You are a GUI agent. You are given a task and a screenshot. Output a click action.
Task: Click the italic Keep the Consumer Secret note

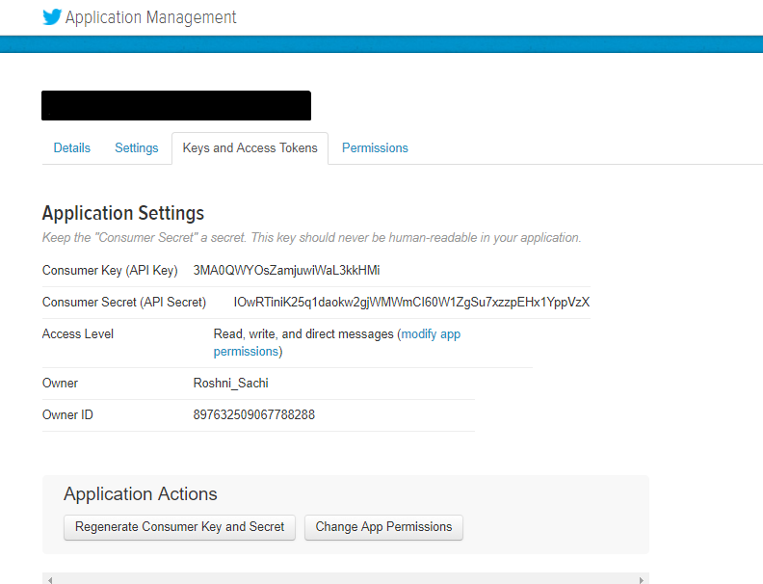tap(312, 237)
